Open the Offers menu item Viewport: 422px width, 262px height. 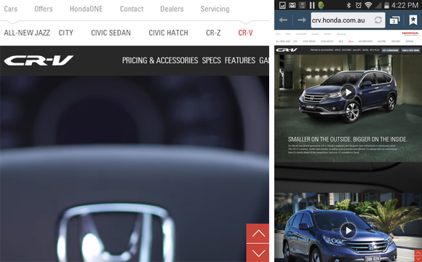tap(44, 9)
